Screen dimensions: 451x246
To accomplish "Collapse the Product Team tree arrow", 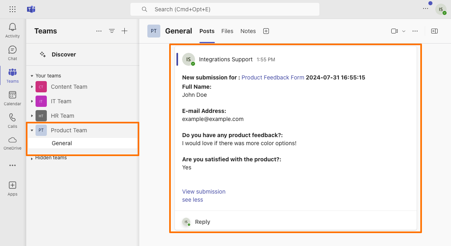I will 32,130.
